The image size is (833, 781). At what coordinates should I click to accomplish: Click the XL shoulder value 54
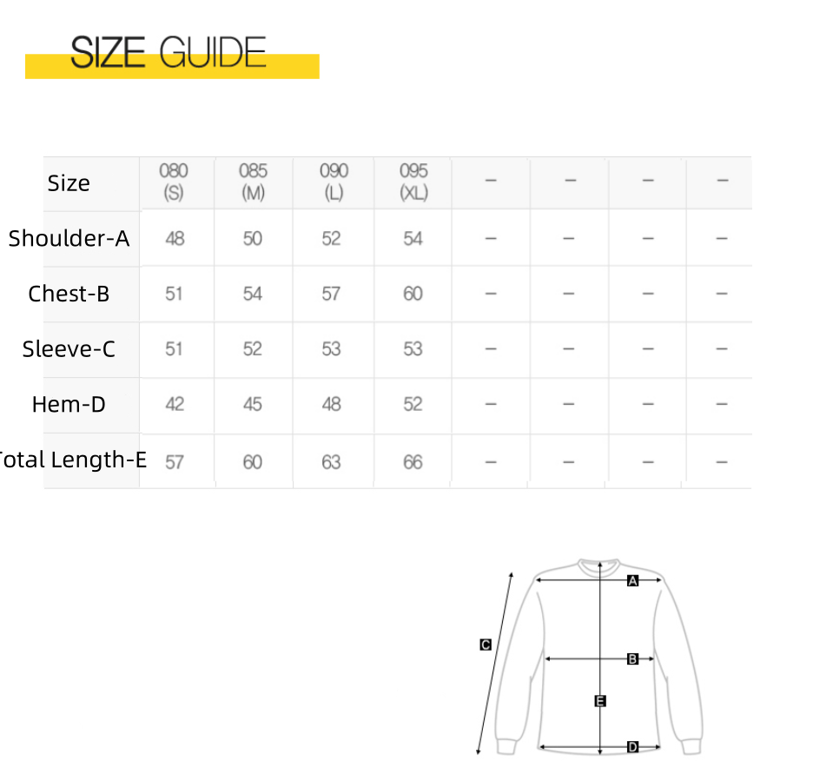point(413,239)
